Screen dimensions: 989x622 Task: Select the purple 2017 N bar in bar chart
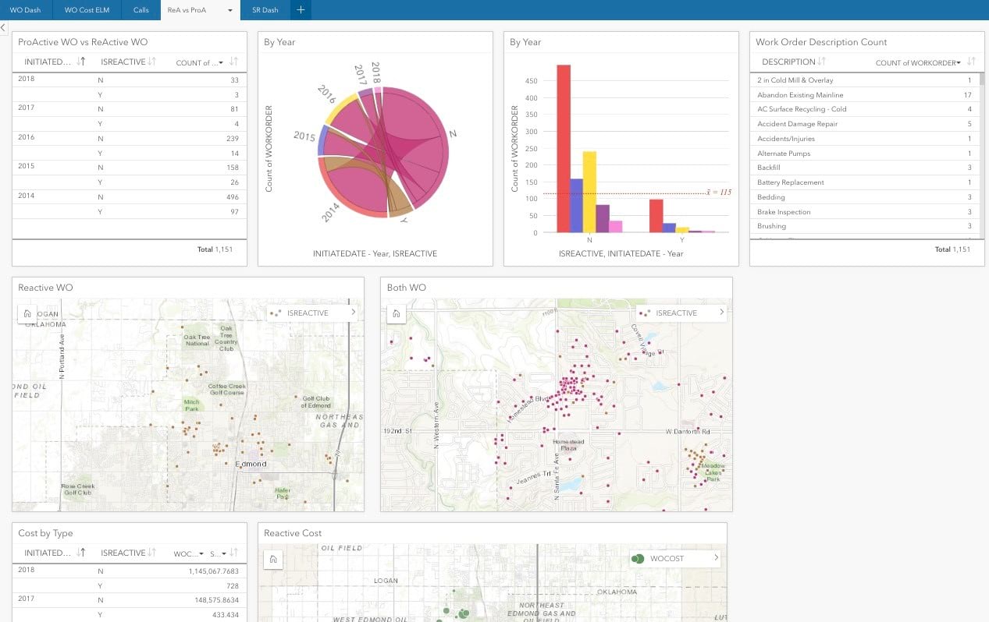point(603,218)
